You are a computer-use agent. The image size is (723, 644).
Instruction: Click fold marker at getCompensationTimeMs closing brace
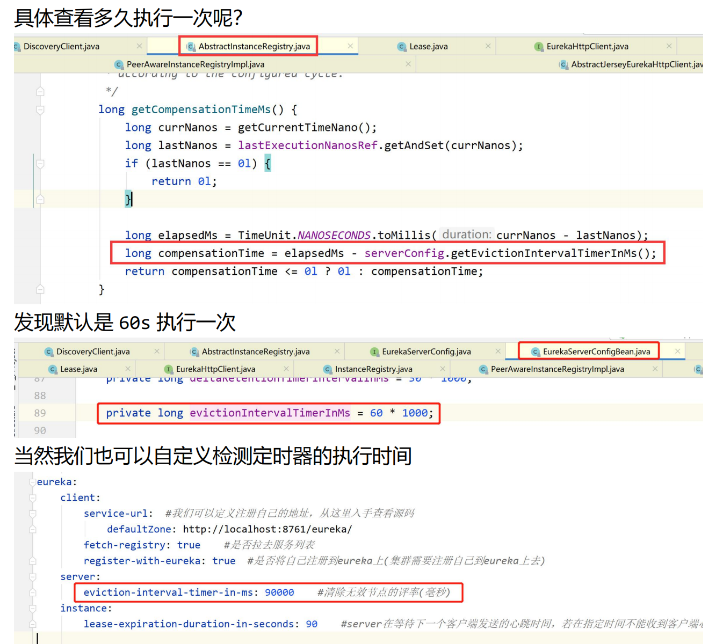[x=40, y=289]
